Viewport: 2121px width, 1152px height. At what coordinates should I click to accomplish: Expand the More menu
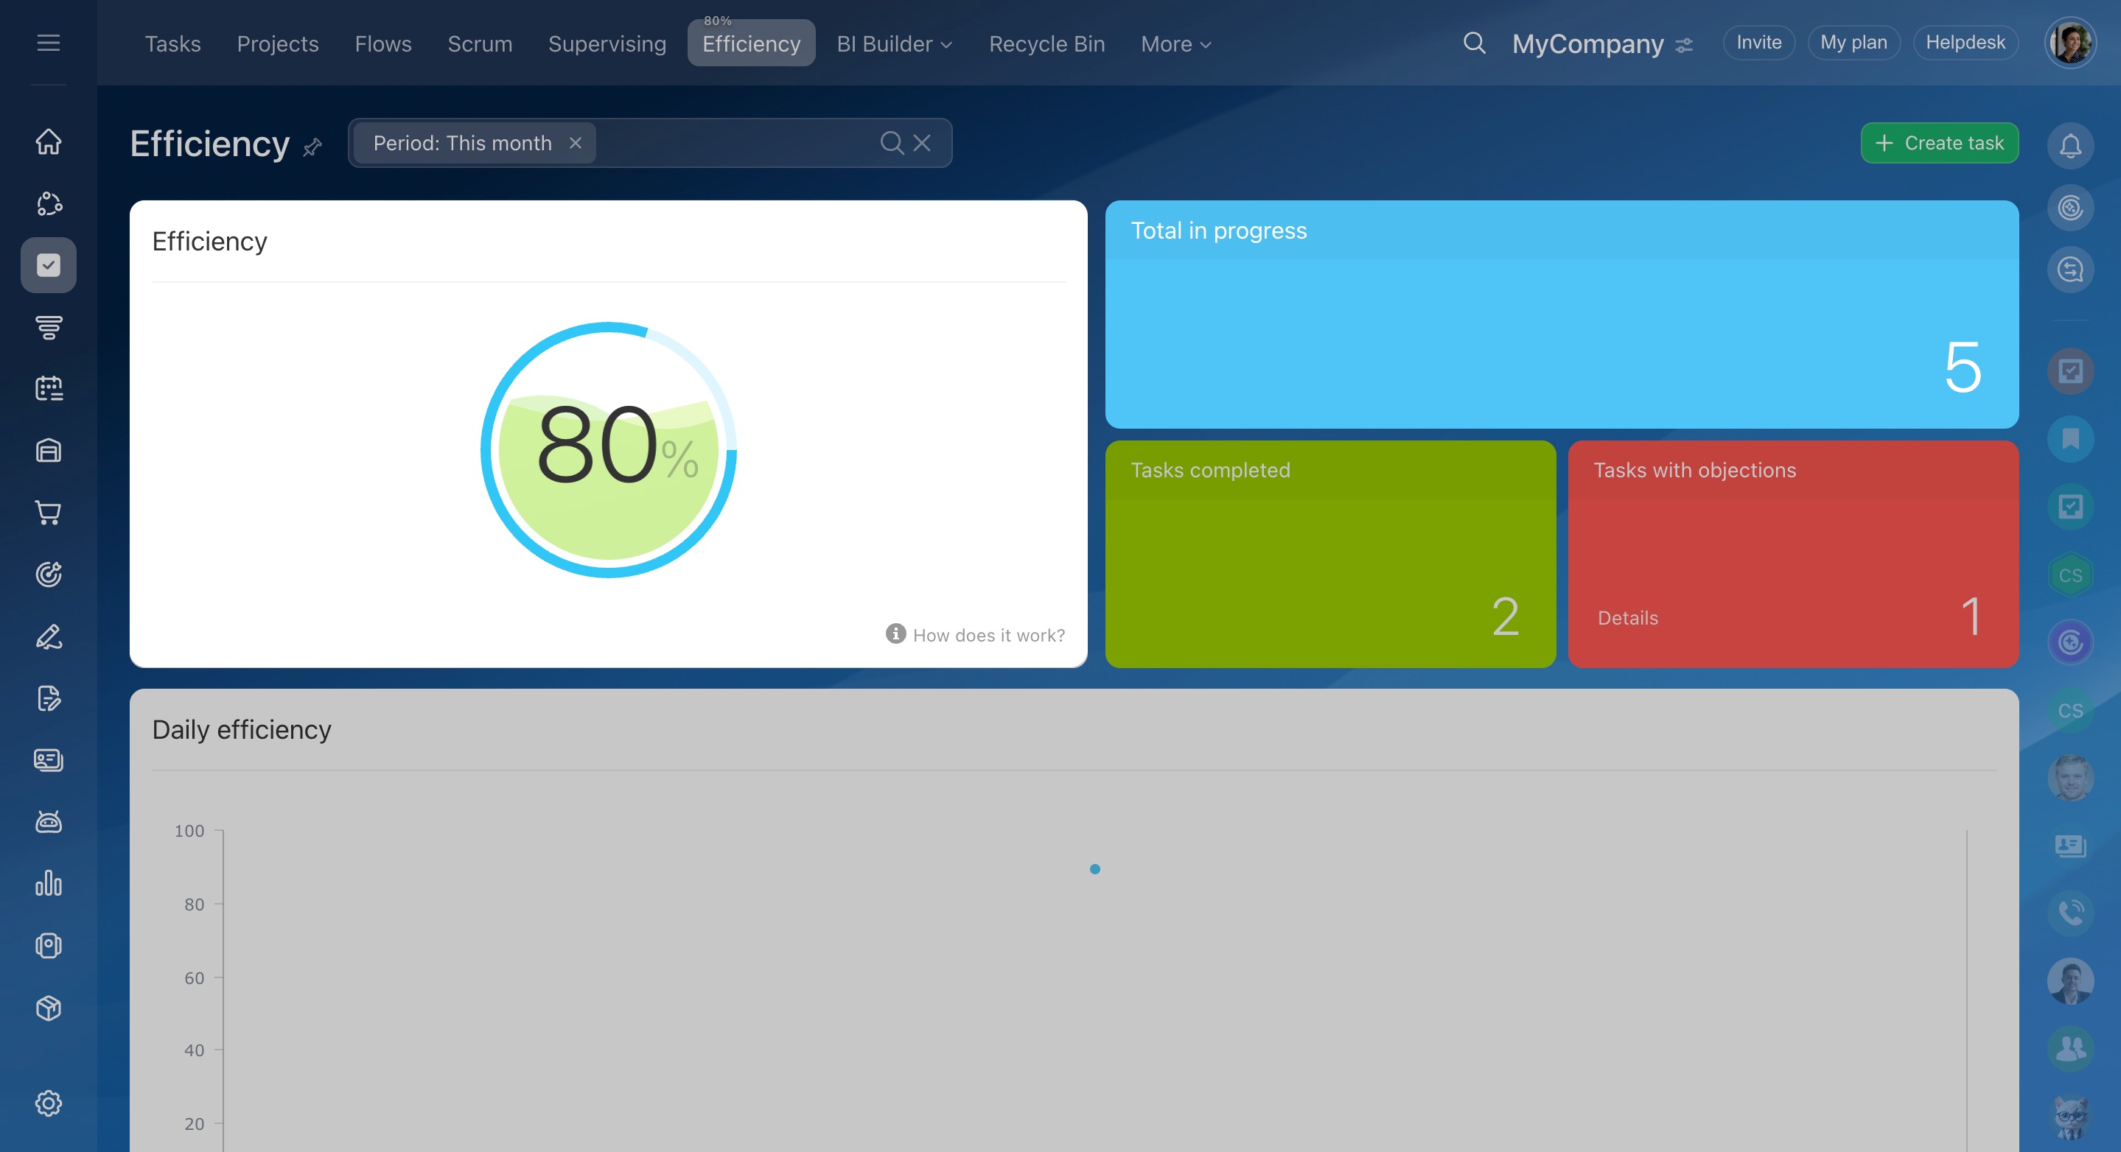click(x=1175, y=43)
